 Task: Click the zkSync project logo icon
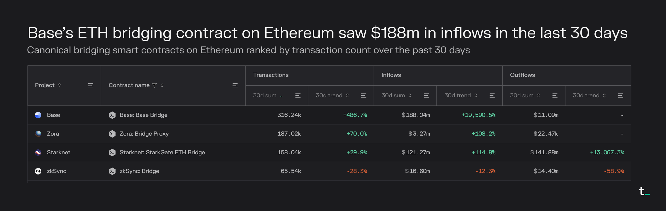click(x=38, y=171)
